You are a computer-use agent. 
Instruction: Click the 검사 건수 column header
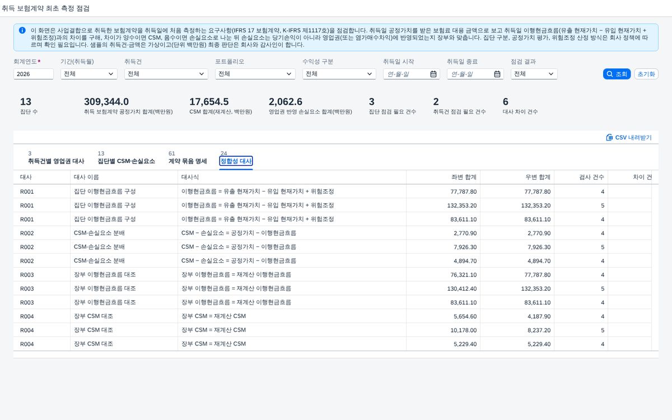pyautogui.click(x=581, y=177)
